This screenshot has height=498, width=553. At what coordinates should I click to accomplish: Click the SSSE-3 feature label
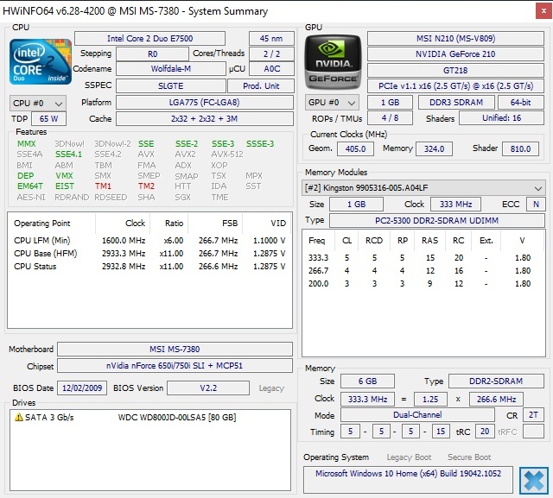(260, 143)
